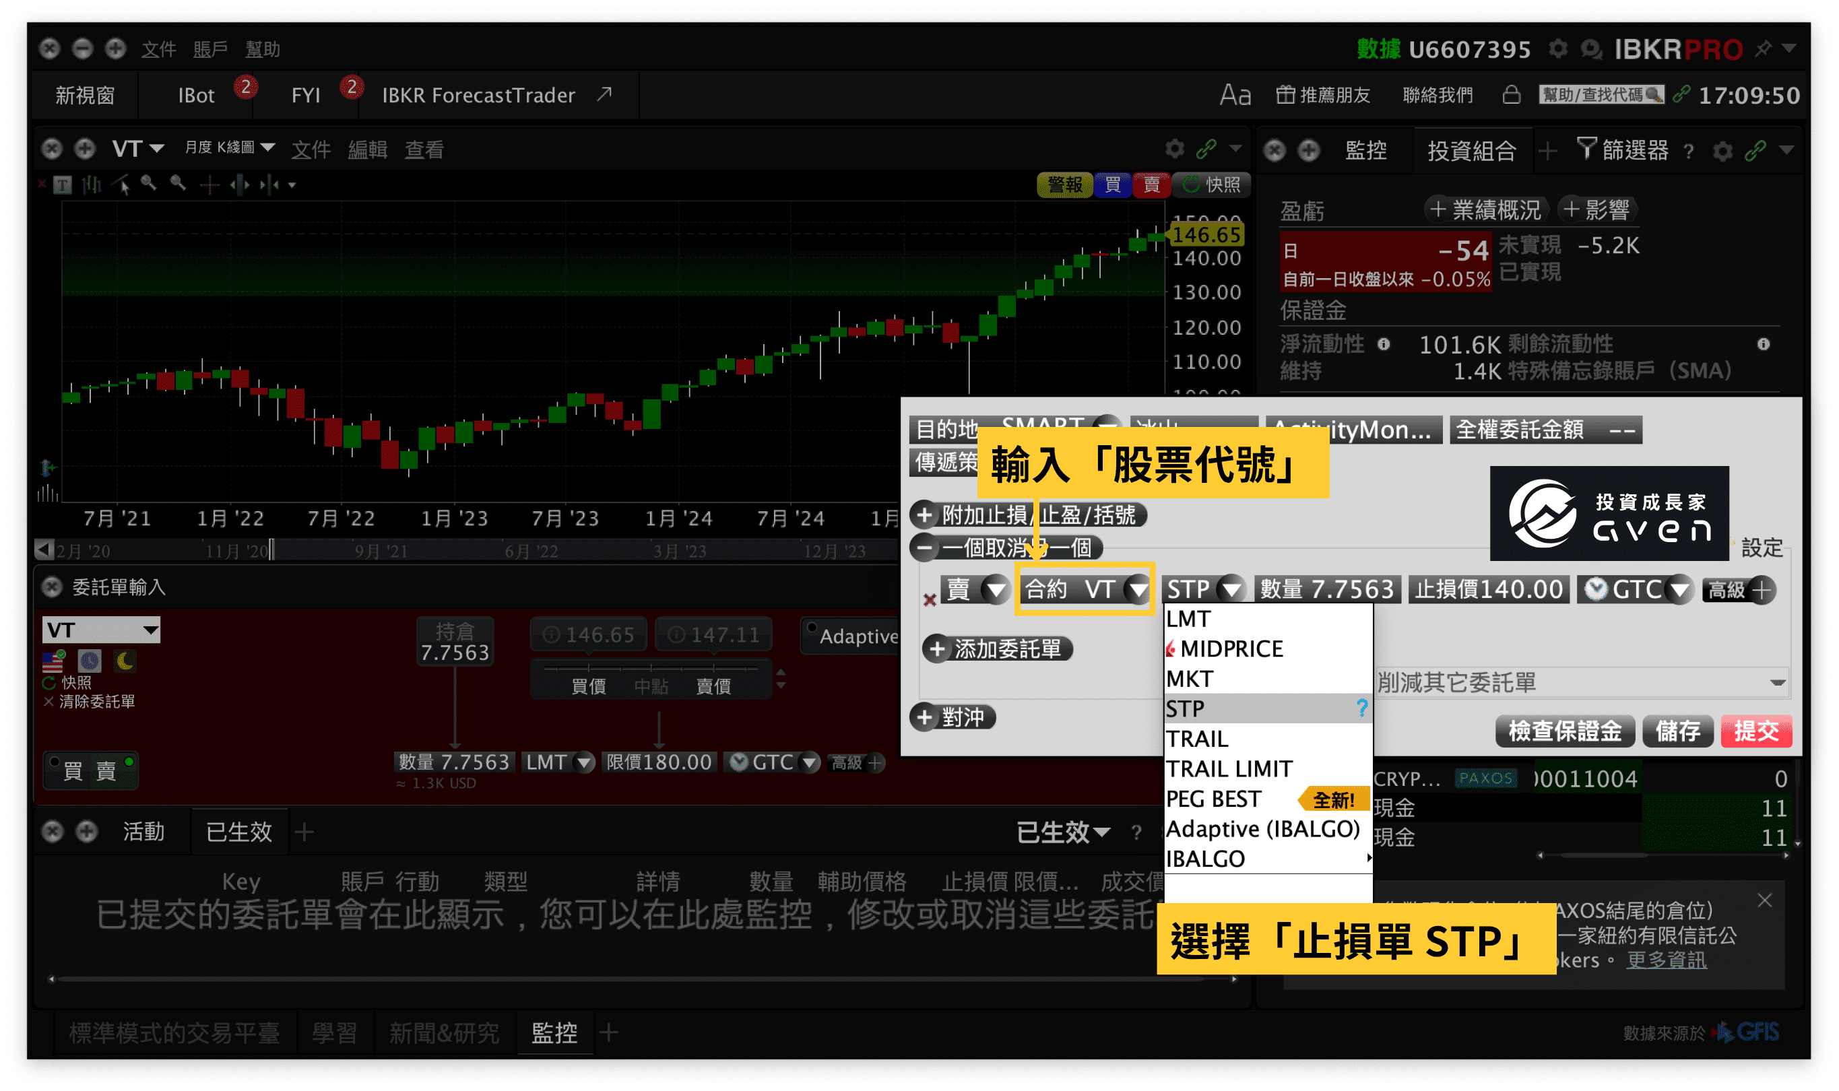Click the 幫助/查找代碼 search field

pyautogui.click(x=1598, y=95)
